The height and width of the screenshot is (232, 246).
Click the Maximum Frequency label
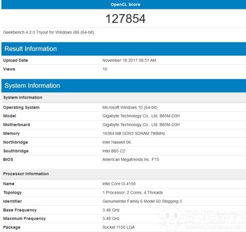tap(24, 219)
